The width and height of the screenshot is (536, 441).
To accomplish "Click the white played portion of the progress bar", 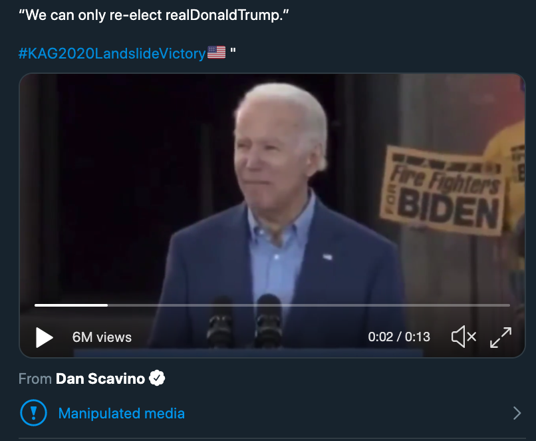I will click(x=70, y=305).
